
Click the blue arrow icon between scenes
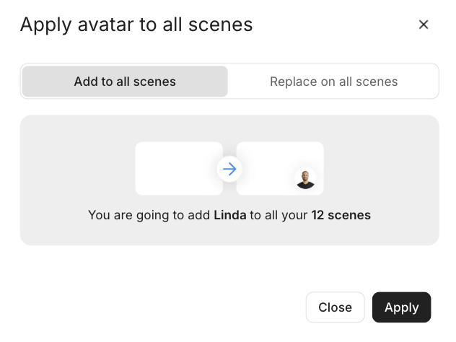point(229,169)
